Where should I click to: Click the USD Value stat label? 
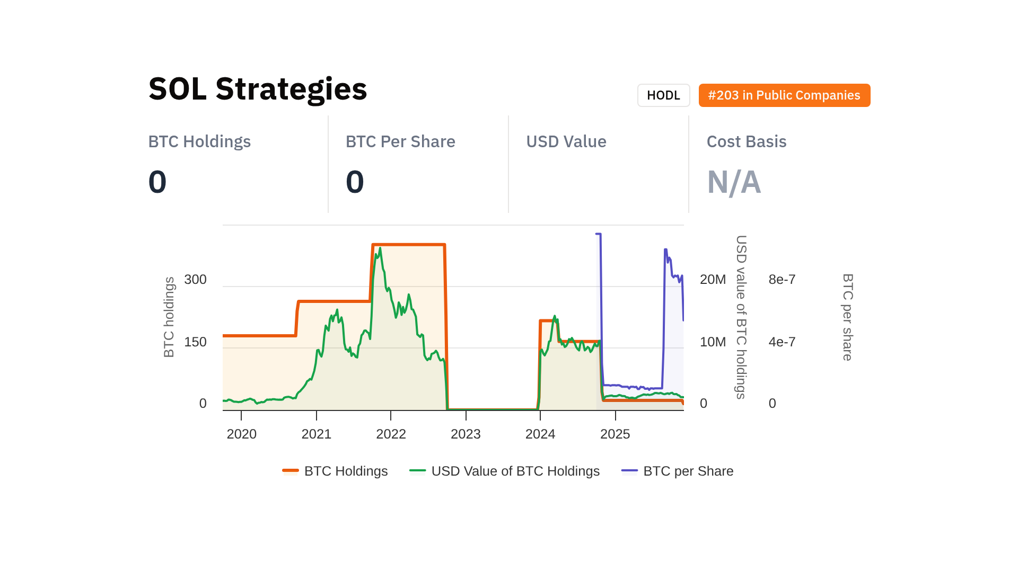tap(566, 141)
